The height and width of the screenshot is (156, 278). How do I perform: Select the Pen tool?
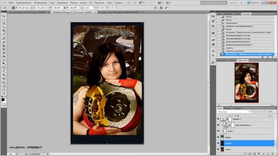(4, 68)
